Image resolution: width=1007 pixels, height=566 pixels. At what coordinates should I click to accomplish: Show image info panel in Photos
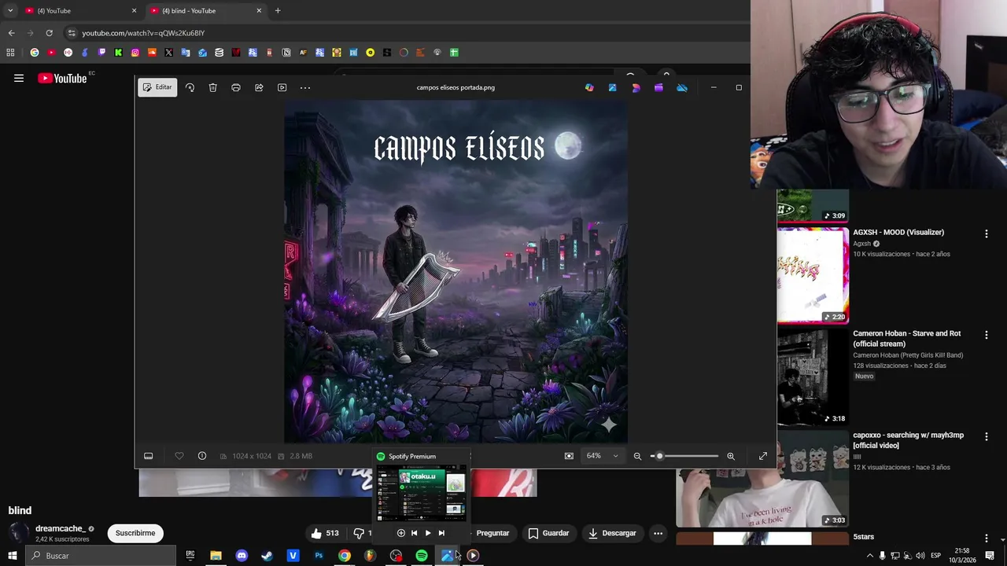pos(202,456)
